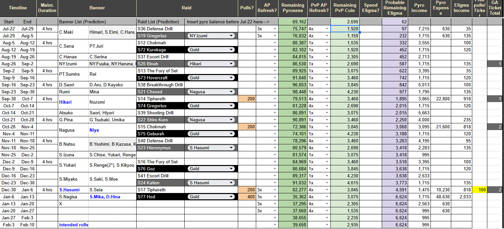Select the 22,800 Pyro Expense cell
Image resolution: width=504 pixels, height=229 pixels.
[441, 99]
